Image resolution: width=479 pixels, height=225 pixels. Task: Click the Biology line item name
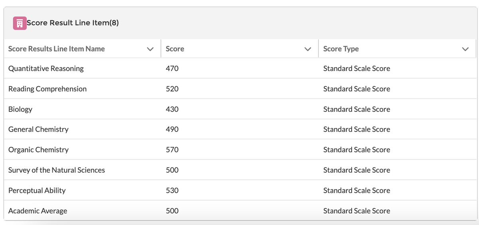(x=20, y=109)
